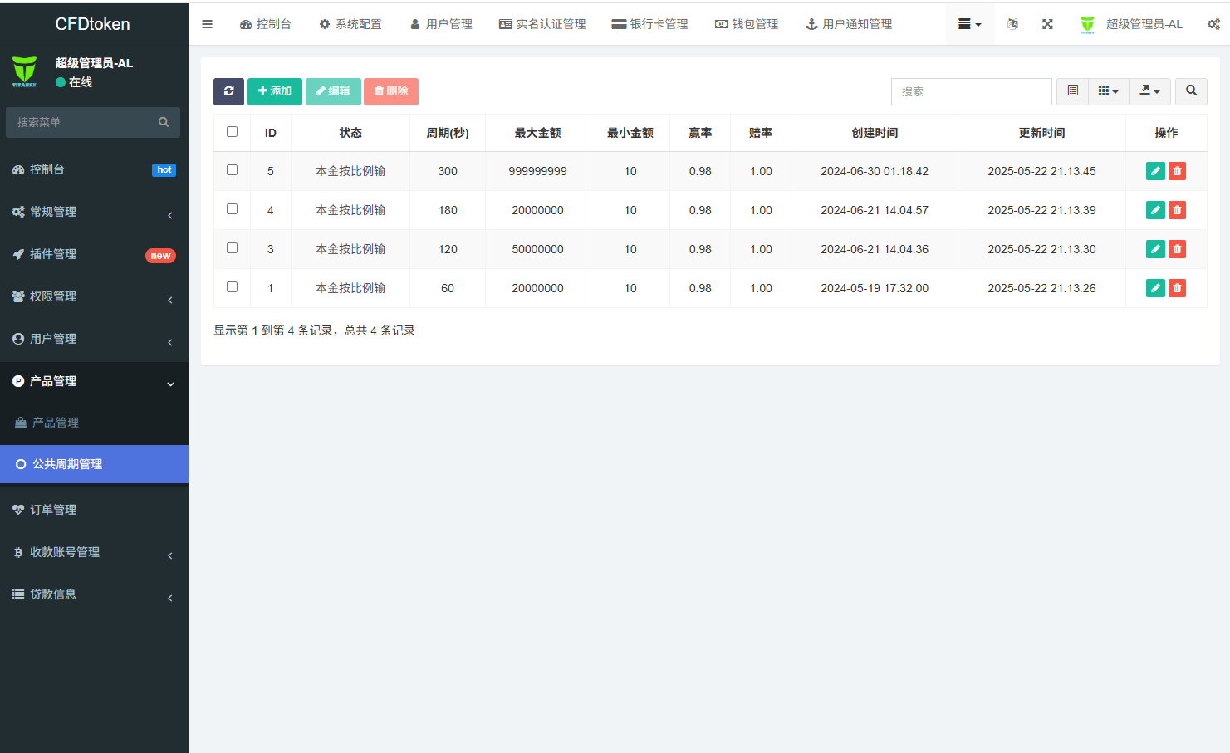
Task: Click the 添加 button to add a record
Action: click(x=275, y=91)
